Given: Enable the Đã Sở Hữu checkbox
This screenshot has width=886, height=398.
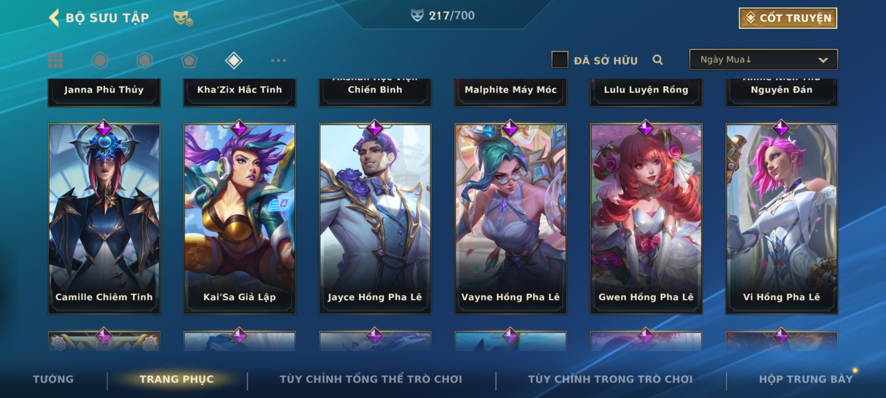Looking at the screenshot, I should 560,60.
